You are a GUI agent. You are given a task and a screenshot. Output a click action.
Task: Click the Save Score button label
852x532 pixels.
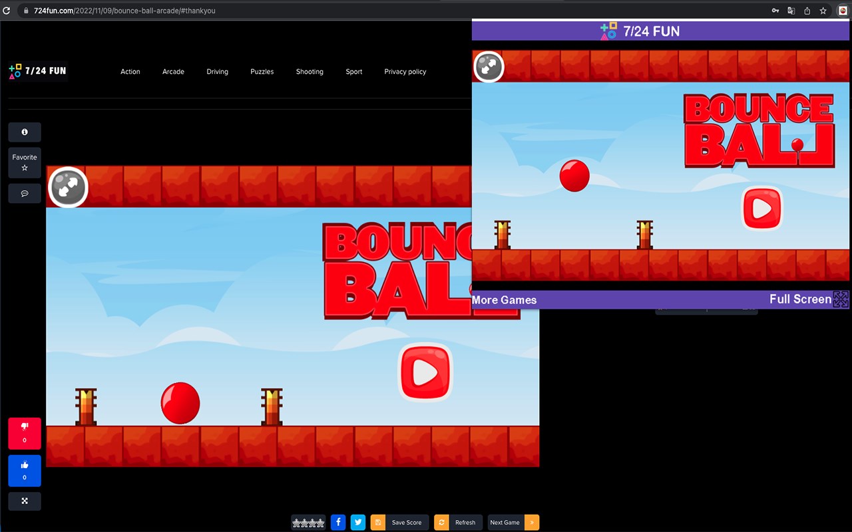pyautogui.click(x=407, y=523)
